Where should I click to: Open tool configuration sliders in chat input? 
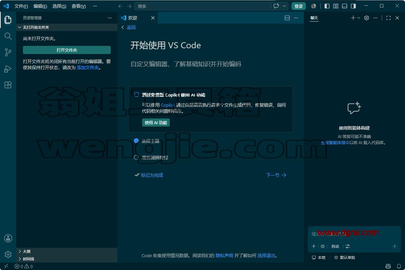tap(348, 246)
